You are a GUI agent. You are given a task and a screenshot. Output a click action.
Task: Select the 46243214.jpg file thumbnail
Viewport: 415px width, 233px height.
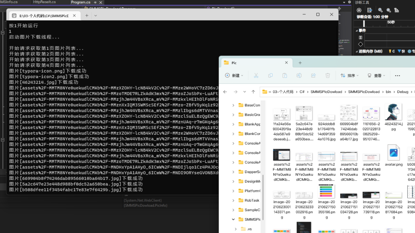point(394,112)
